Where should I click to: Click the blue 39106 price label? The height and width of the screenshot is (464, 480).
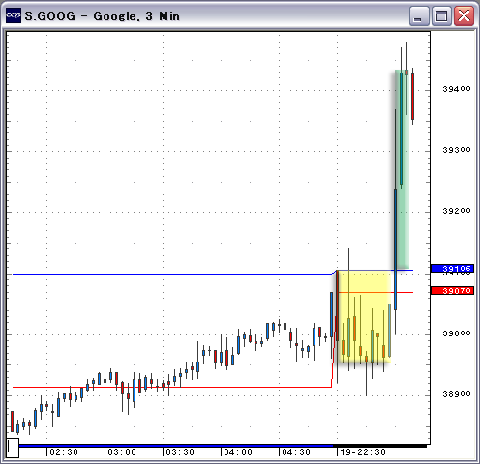point(452,268)
